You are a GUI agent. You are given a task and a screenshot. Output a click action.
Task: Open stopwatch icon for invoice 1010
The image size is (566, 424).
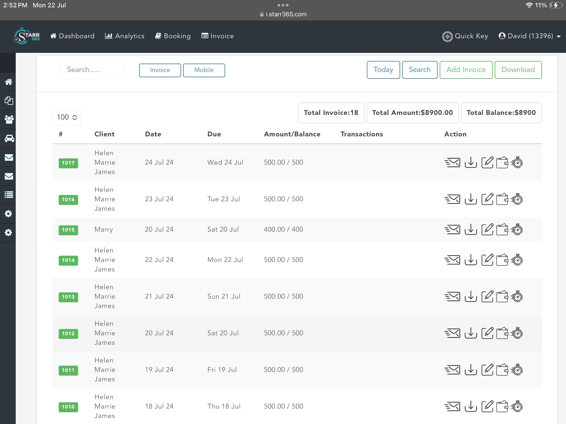pyautogui.click(x=517, y=406)
